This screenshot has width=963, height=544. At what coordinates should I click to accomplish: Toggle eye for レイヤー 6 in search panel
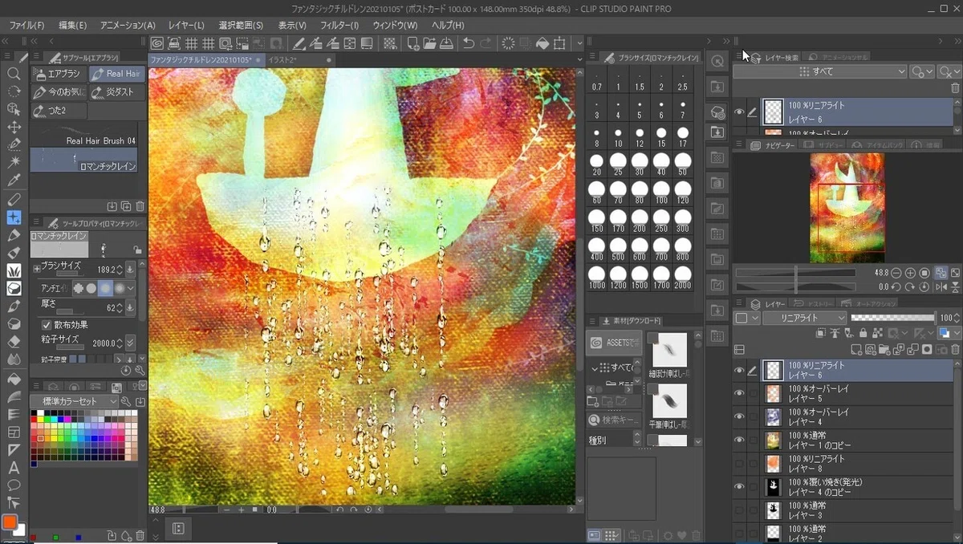[x=739, y=112]
